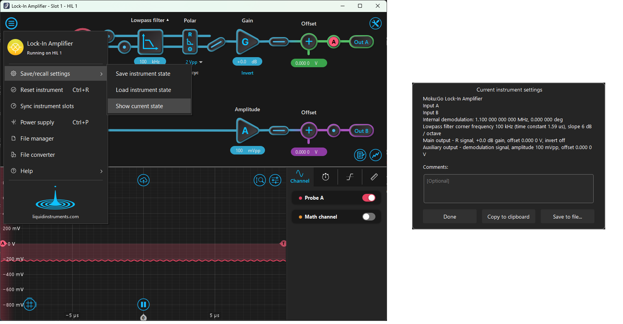Screen dimensions: 623x324
Task: Open the Lowpass filter label expander
Action: tap(150, 20)
